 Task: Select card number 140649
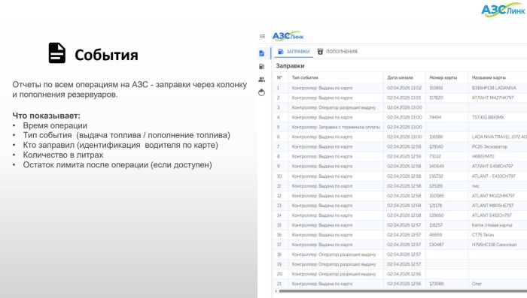436,166
